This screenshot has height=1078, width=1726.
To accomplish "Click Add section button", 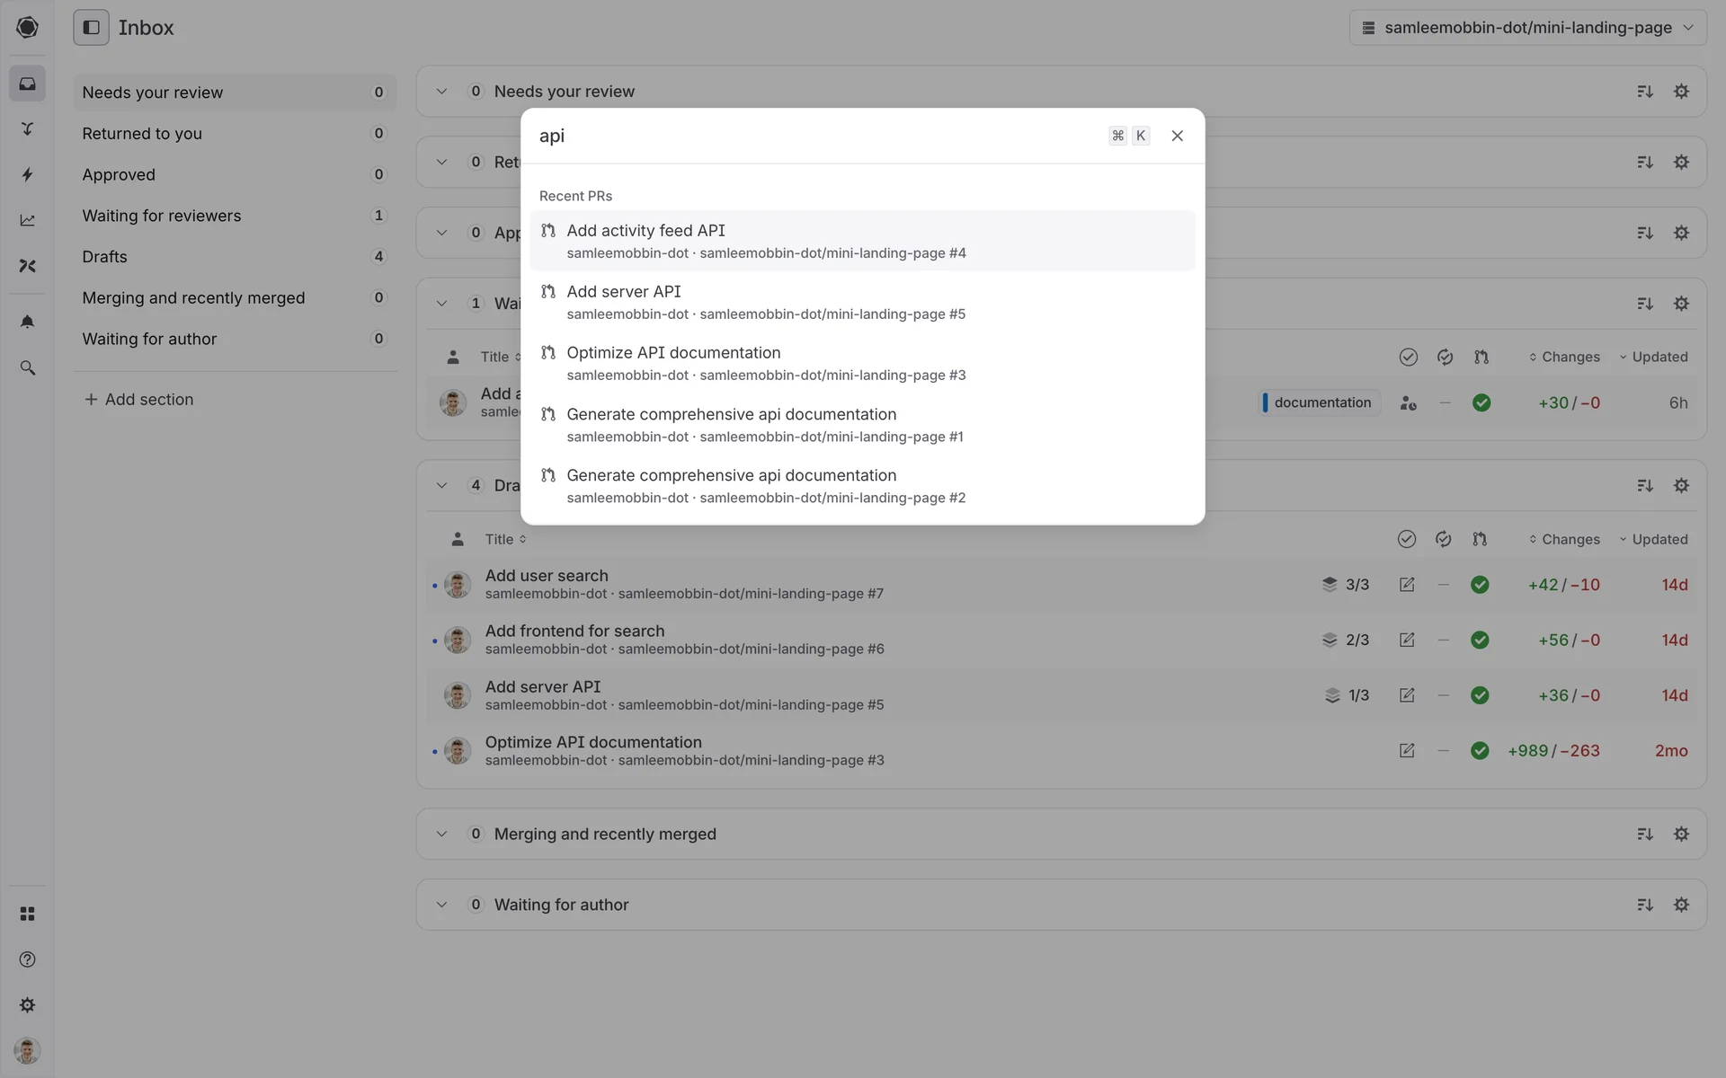I will pyautogui.click(x=138, y=400).
